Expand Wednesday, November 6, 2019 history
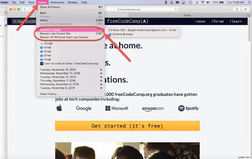The height and width of the screenshot is (159, 252). click(x=70, y=84)
